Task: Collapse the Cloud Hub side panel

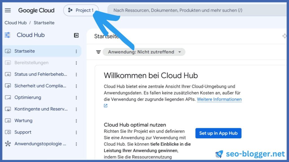Action: 76,35
